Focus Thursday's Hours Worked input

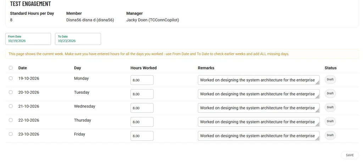point(142,122)
